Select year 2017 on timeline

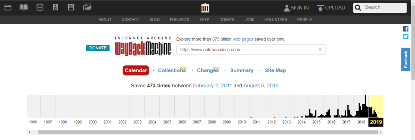pos(346,122)
